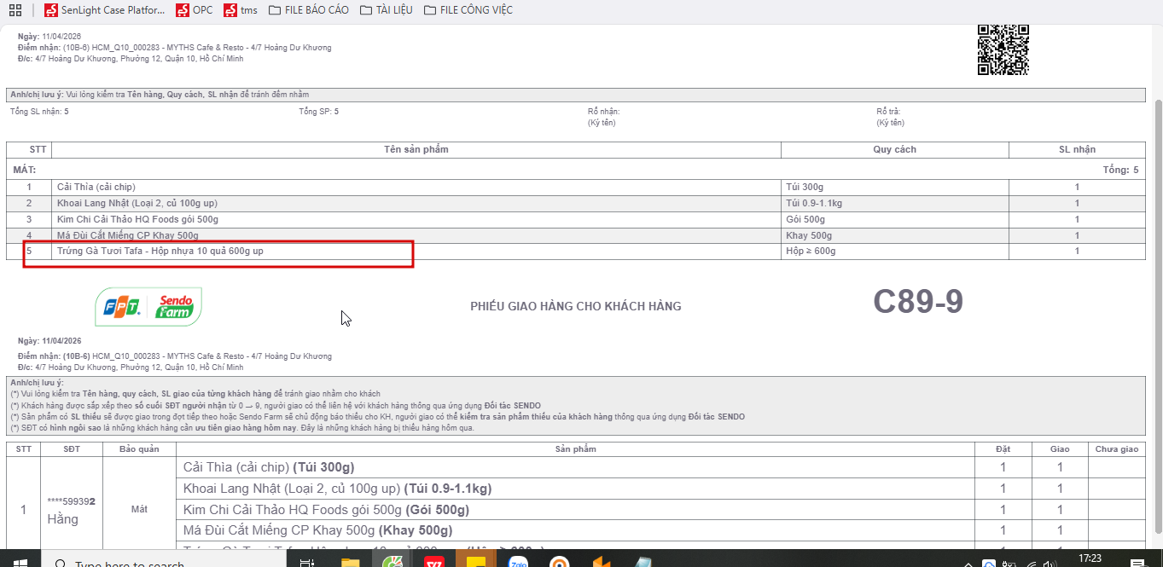Open the SenLight Case Platform bookmark
1163x567 pixels.
[105, 10]
